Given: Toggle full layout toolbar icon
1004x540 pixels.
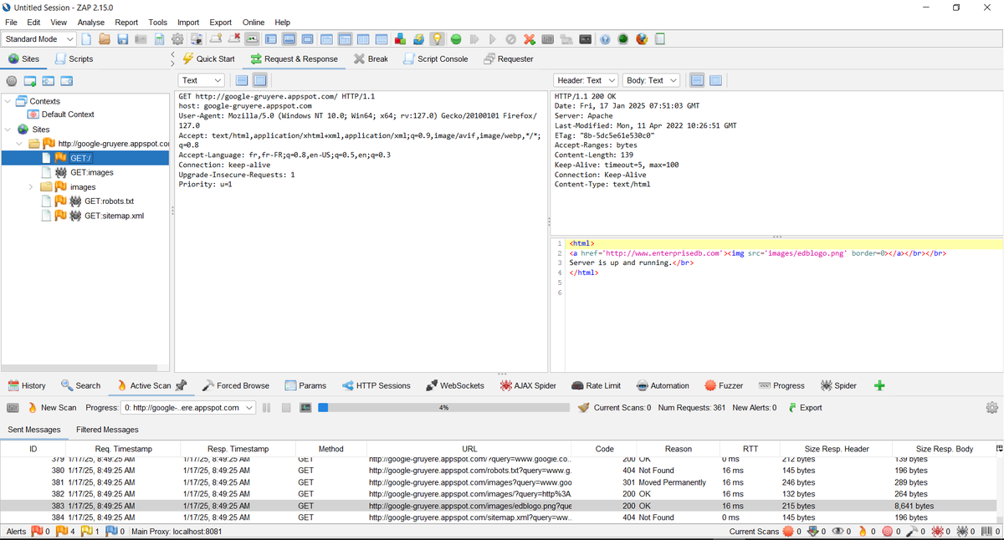Looking at the screenshot, I should tap(308, 39).
